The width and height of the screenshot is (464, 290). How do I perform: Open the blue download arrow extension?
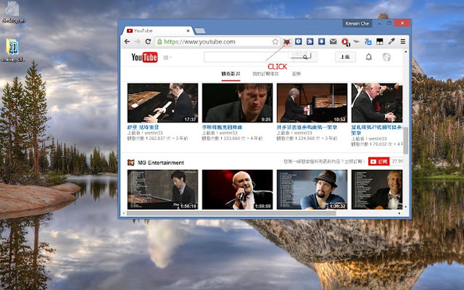tap(321, 41)
